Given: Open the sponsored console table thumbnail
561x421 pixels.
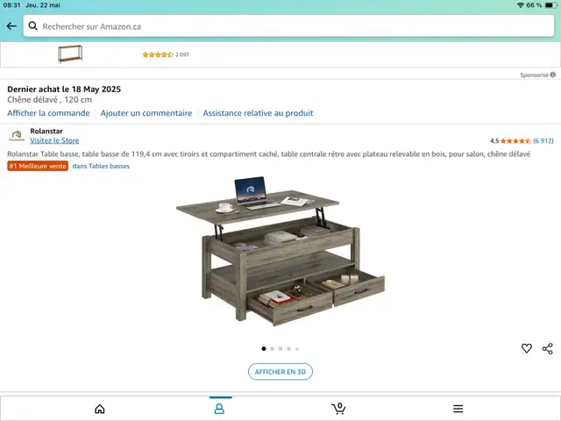Looking at the screenshot, I should pyautogui.click(x=70, y=54).
